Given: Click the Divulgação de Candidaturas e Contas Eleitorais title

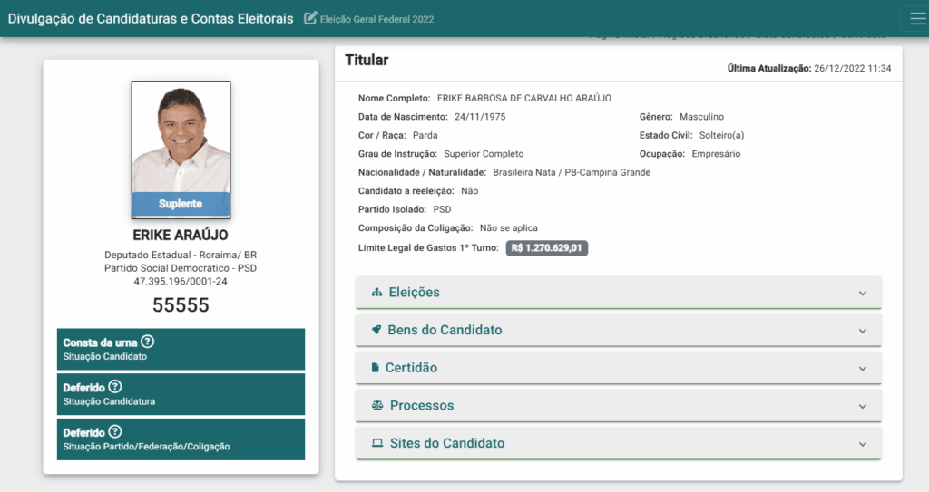Looking at the screenshot, I should [151, 19].
